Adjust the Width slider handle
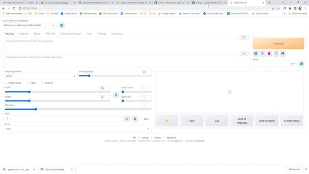Viewport: 309px width, 174px height. (29, 92)
